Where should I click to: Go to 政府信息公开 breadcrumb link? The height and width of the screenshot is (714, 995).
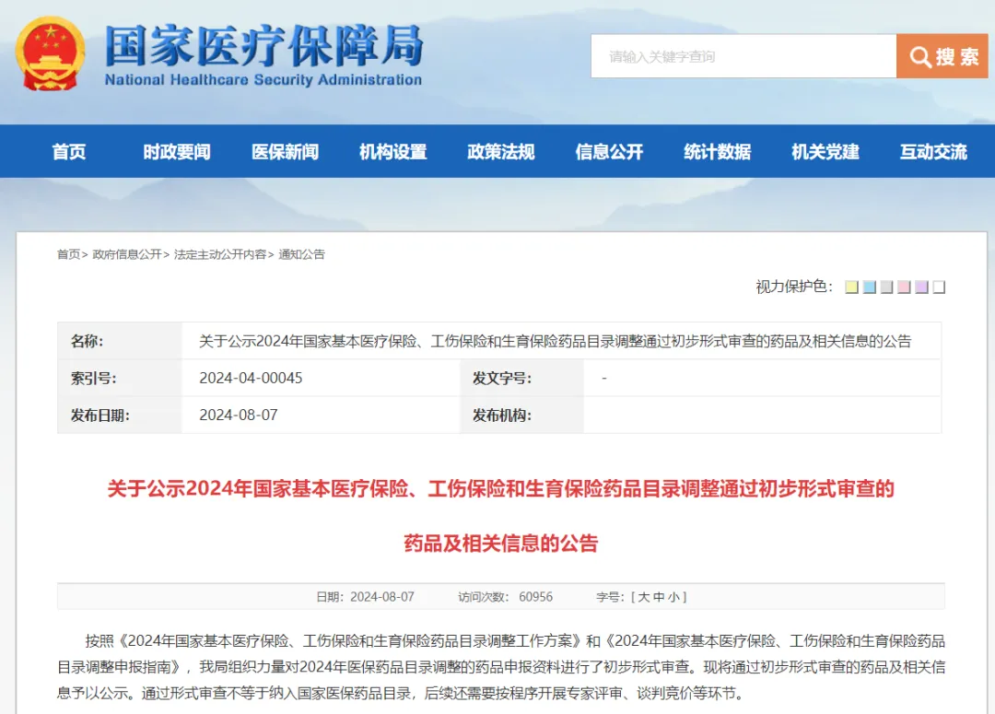pyautogui.click(x=127, y=254)
